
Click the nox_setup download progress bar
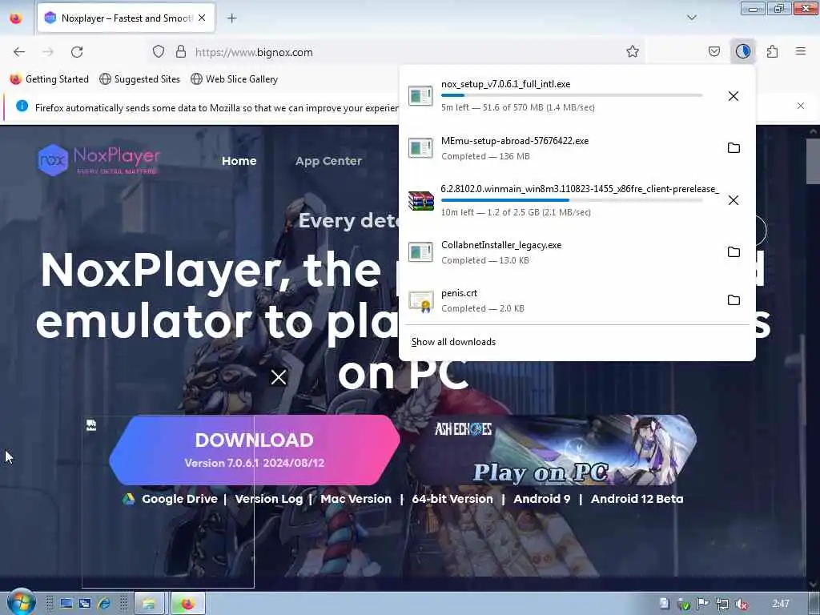[x=572, y=95]
